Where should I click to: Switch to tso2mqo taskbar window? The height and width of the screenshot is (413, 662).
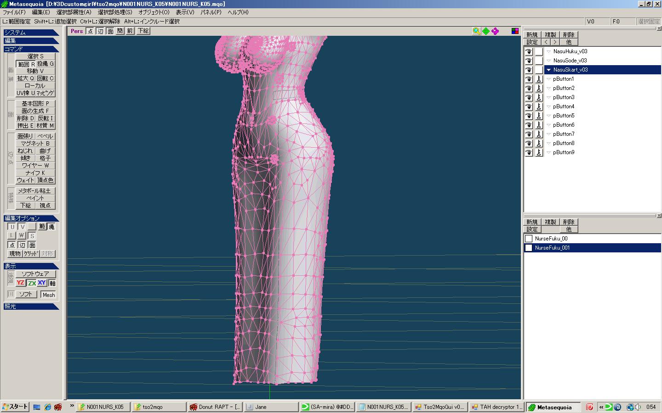click(159, 407)
